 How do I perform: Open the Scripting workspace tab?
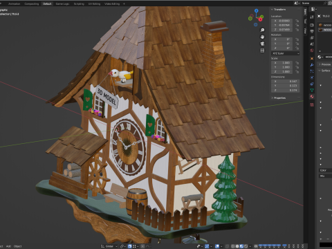pos(79,3)
